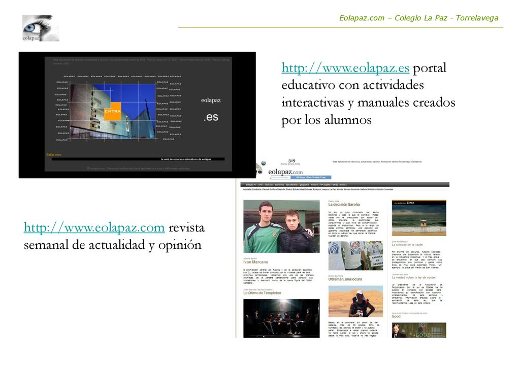This screenshot has width=520, height=390.
Task: Select the foros menu item
Action: point(343,185)
